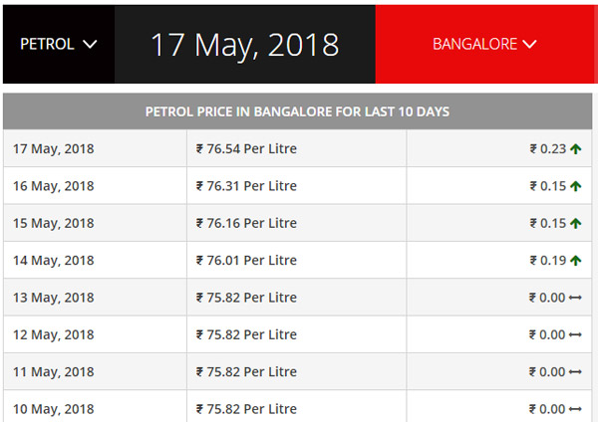598x422 pixels.
Task: Click the chevron next to PETROL
Action: [x=91, y=44]
